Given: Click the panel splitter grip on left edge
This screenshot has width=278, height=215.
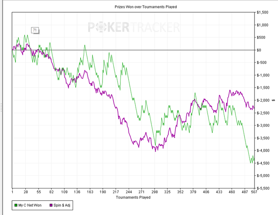Looking at the screenshot, I should click(1, 108).
